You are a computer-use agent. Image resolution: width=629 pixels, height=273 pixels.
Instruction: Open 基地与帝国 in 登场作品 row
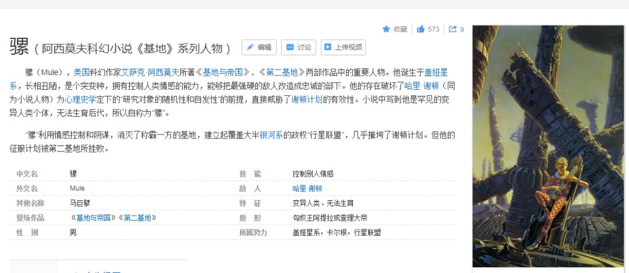[x=93, y=218]
